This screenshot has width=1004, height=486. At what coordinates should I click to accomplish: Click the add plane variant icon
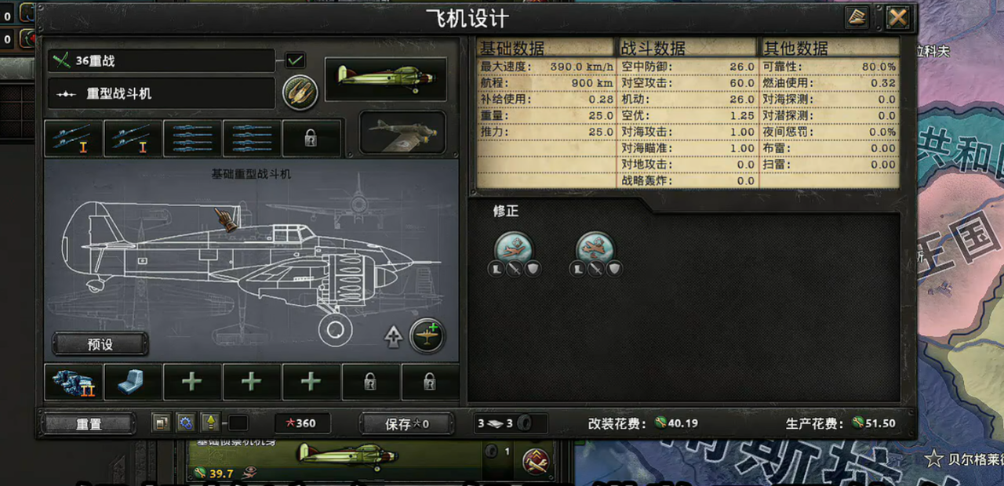point(427,336)
